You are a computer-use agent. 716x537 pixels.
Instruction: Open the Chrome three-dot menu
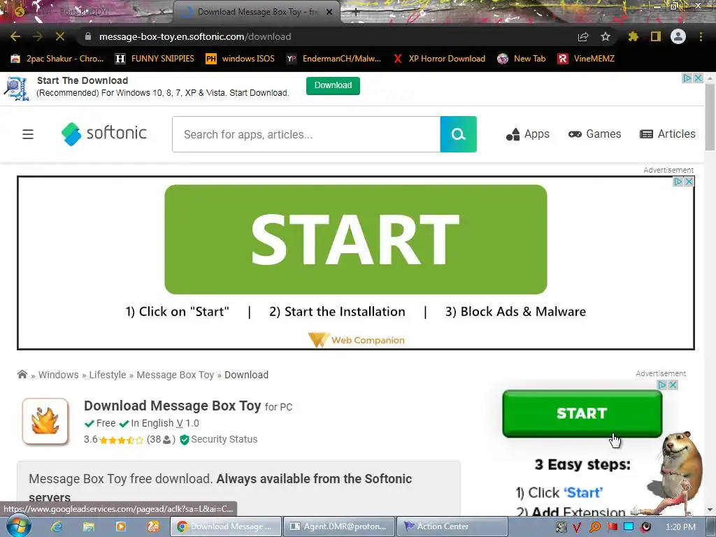click(701, 36)
